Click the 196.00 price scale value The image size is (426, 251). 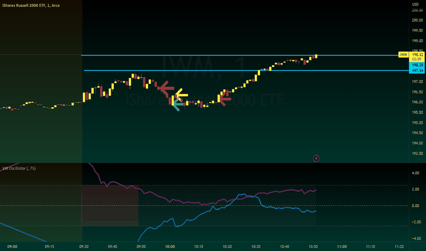pos(417,102)
